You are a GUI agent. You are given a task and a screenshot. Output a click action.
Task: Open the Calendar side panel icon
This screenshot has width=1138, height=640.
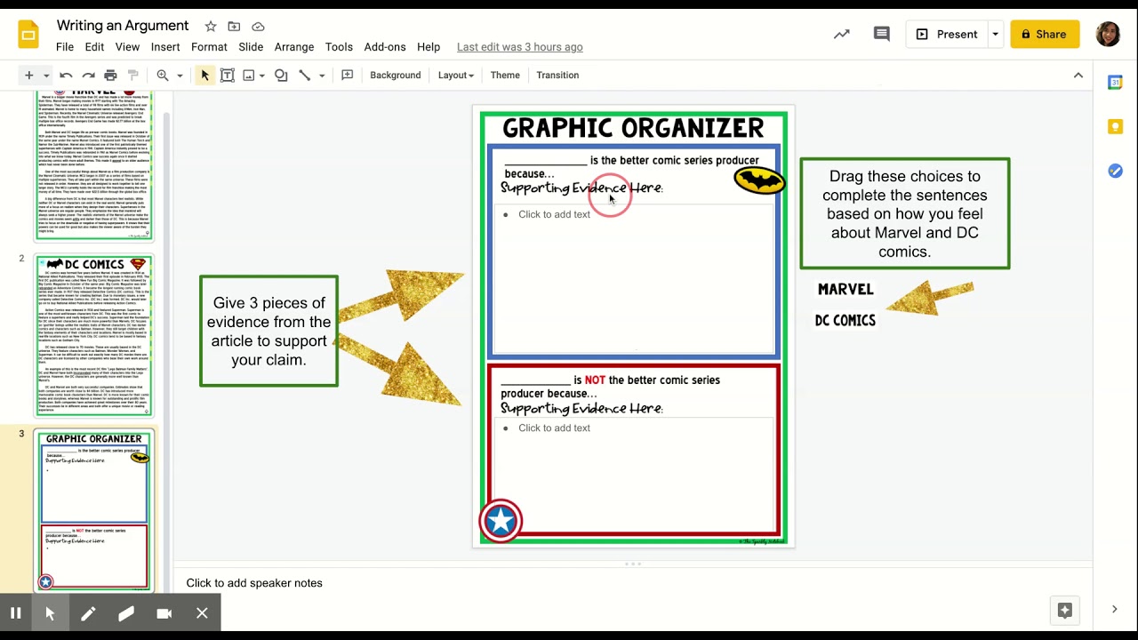1115,83
